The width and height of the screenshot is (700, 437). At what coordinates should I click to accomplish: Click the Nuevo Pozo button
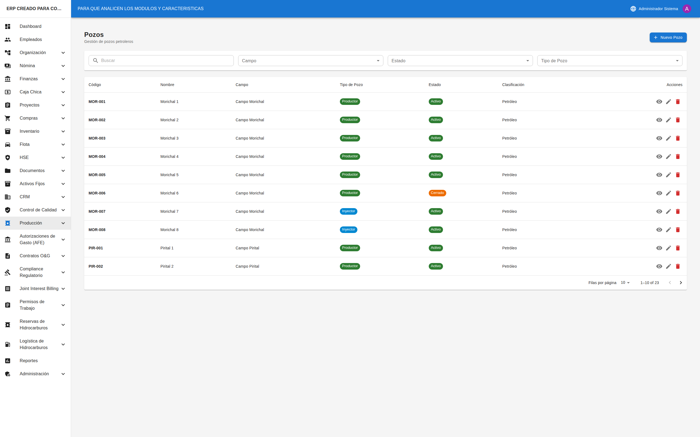pyautogui.click(x=668, y=38)
